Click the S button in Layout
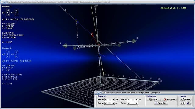The image size is (195, 109). coord(189,103)
